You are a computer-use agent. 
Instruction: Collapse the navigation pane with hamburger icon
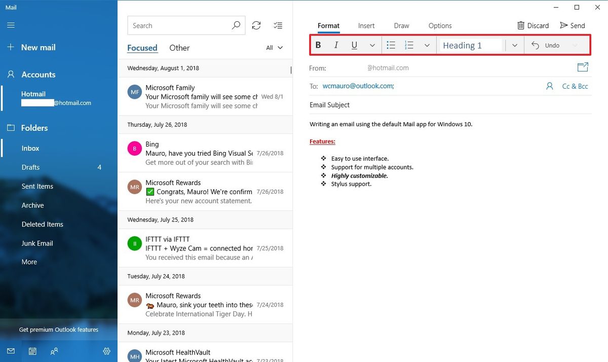10,25
